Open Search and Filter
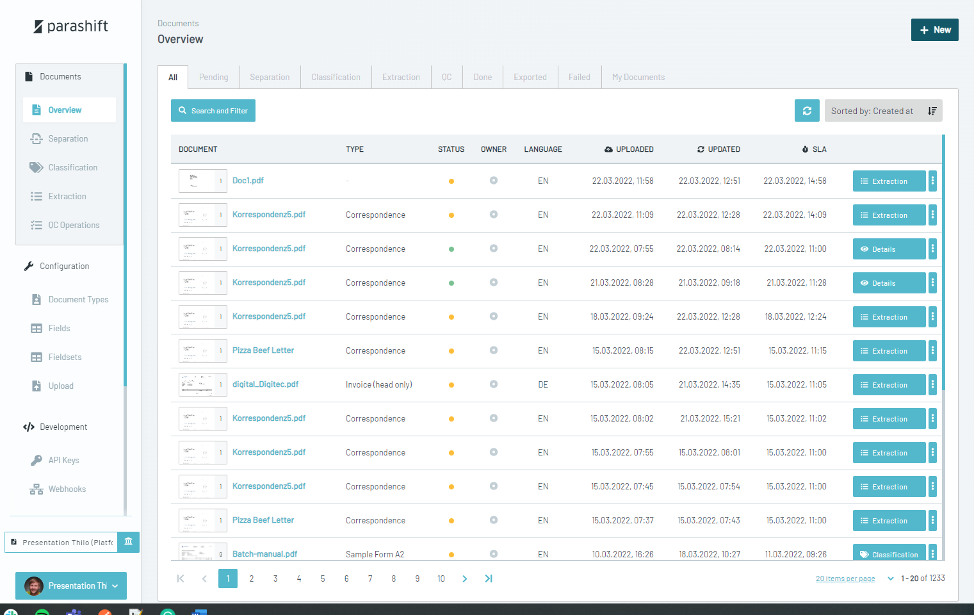 (213, 111)
